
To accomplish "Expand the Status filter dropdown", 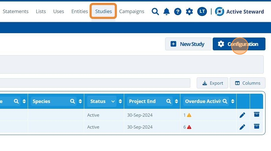I will tap(113, 101).
